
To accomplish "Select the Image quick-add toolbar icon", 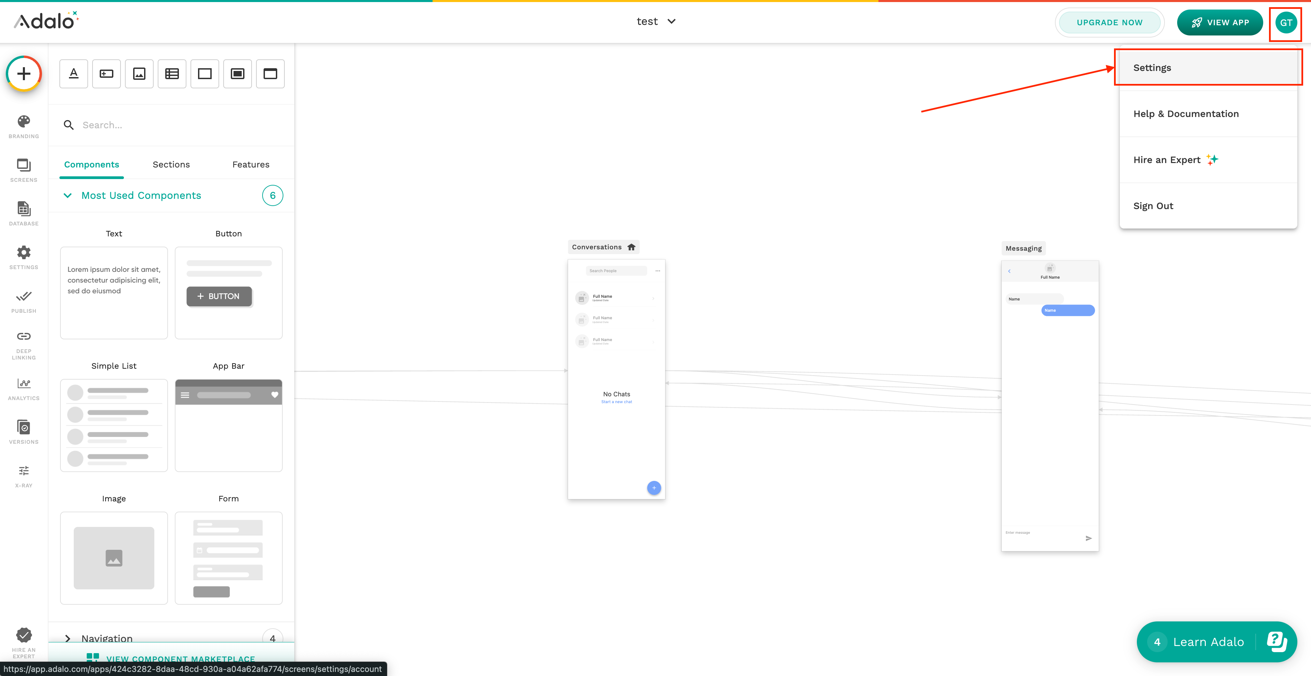I will pyautogui.click(x=139, y=74).
